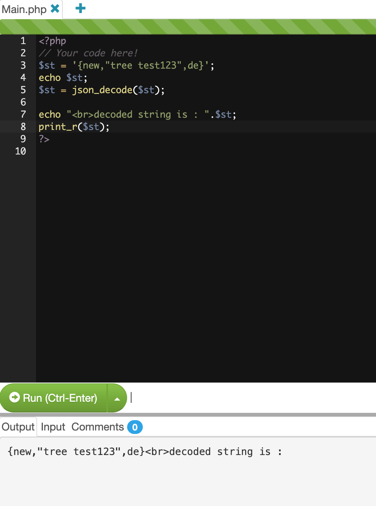The width and height of the screenshot is (376, 506).
Task: Select the Output tab
Action: coord(18,427)
